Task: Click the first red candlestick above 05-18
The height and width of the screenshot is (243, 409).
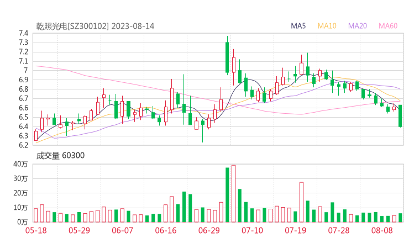Action: (x=36, y=135)
